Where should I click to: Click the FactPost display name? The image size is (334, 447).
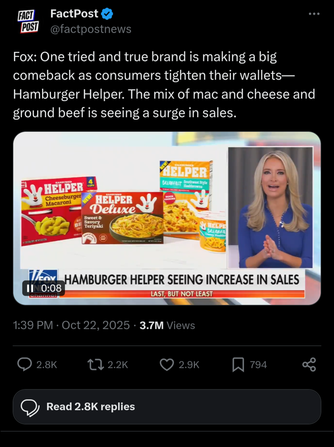[74, 14]
